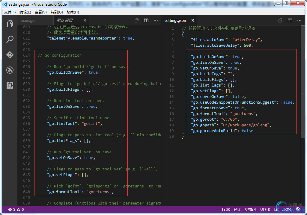The height and width of the screenshot is (215, 307).
Task: Change language mode via JSON indicator
Action: [x=286, y=210]
